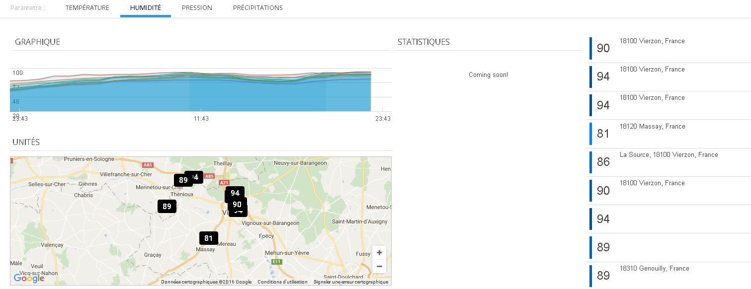
Task: Select the 90 humidity marker on the map
Action: tap(237, 204)
